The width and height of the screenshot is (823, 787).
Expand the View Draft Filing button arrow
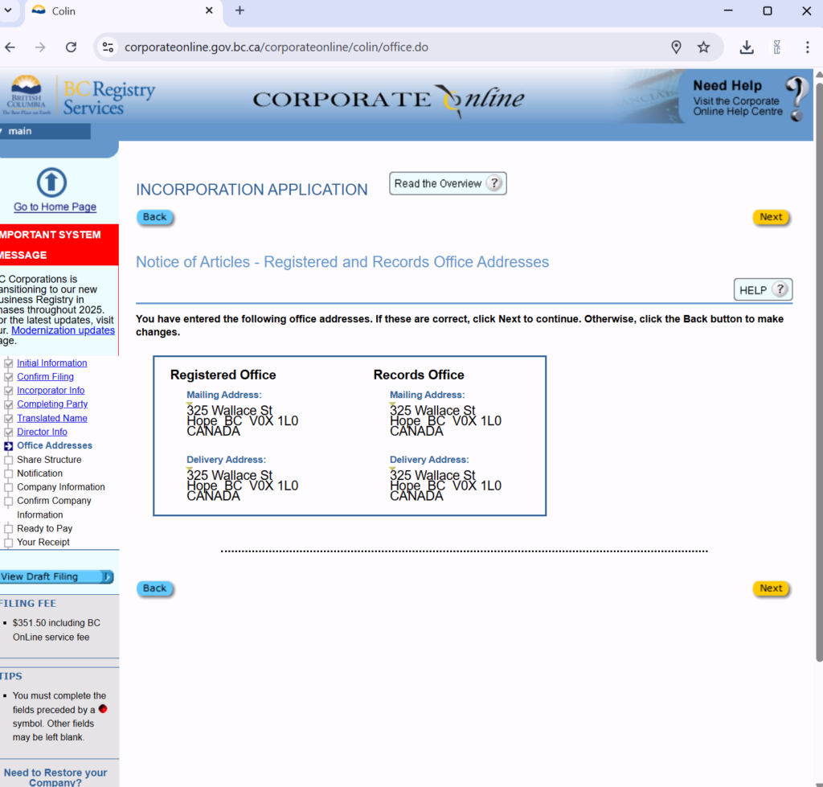[x=106, y=576]
